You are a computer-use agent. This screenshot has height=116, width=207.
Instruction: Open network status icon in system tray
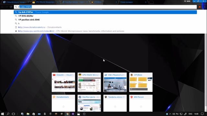181,114
